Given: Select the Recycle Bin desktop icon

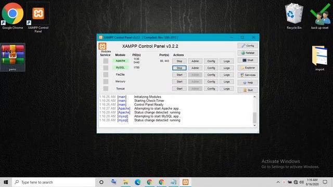Looking at the screenshot, I should [x=294, y=16].
